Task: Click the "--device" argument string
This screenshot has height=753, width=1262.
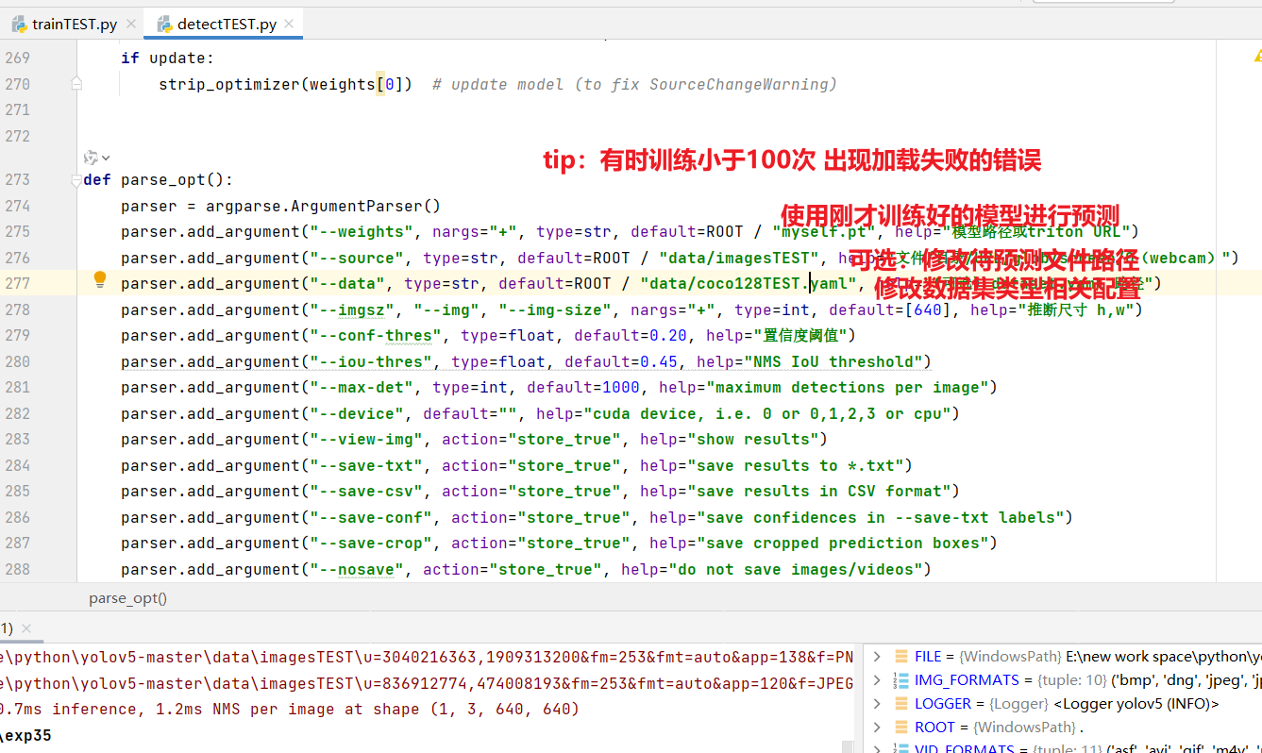Action: pos(357,413)
